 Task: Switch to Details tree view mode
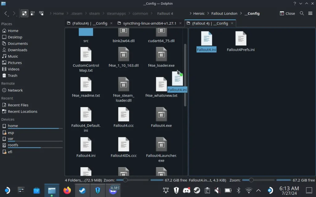(41, 14)
